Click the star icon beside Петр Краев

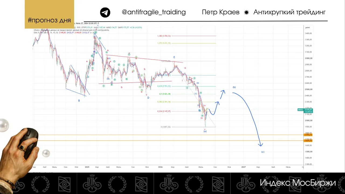[246, 12]
